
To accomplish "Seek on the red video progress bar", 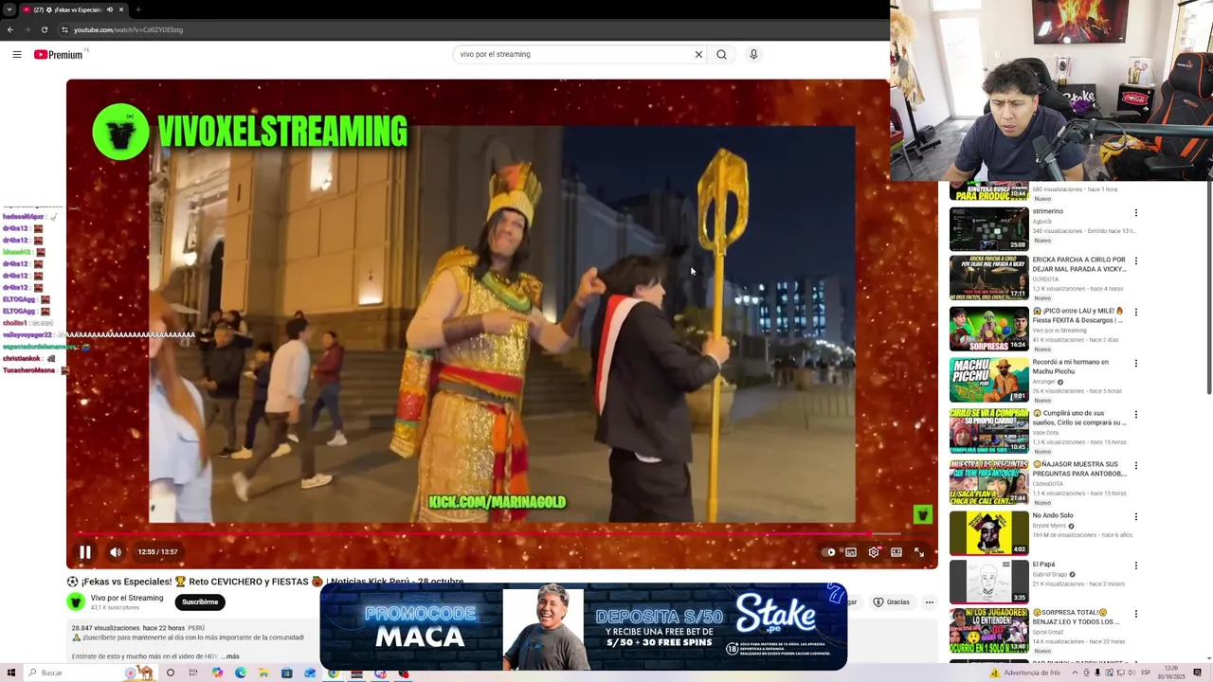I will 502,534.
